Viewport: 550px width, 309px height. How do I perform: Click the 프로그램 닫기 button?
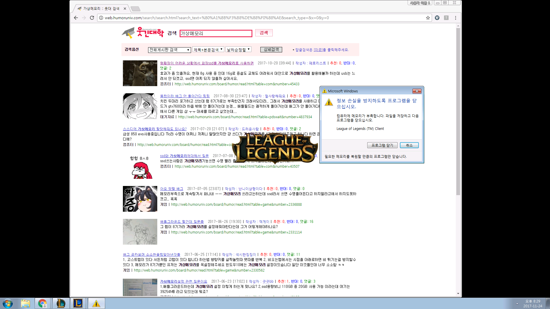pos(382,145)
